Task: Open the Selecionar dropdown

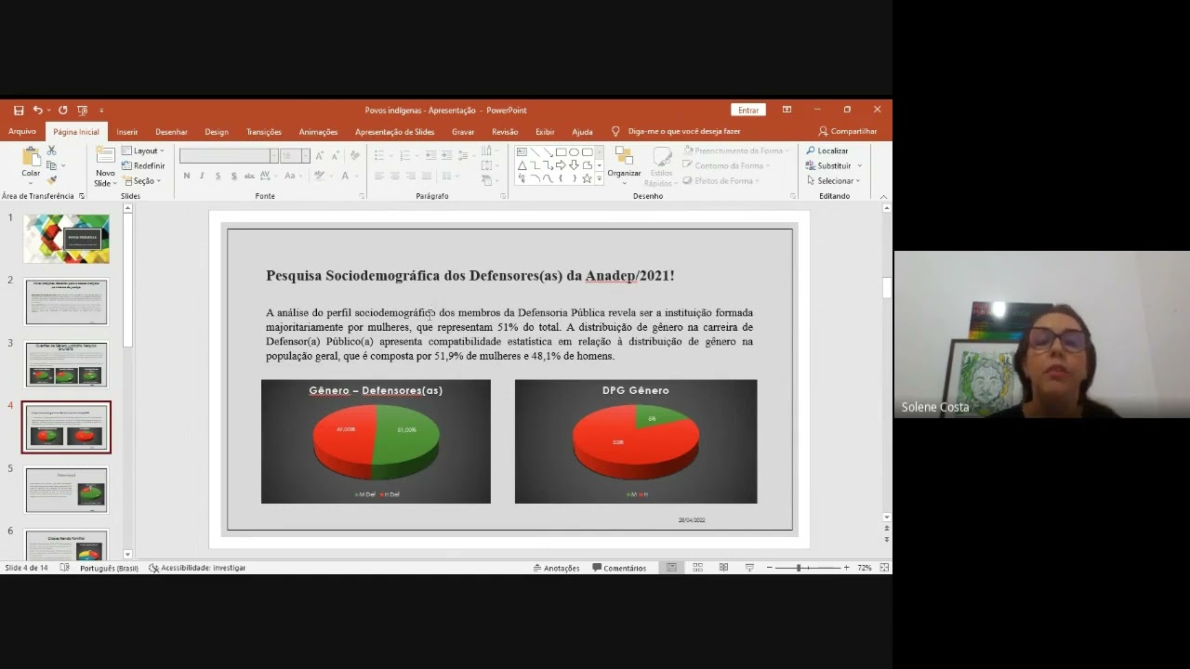Action: [x=833, y=180]
